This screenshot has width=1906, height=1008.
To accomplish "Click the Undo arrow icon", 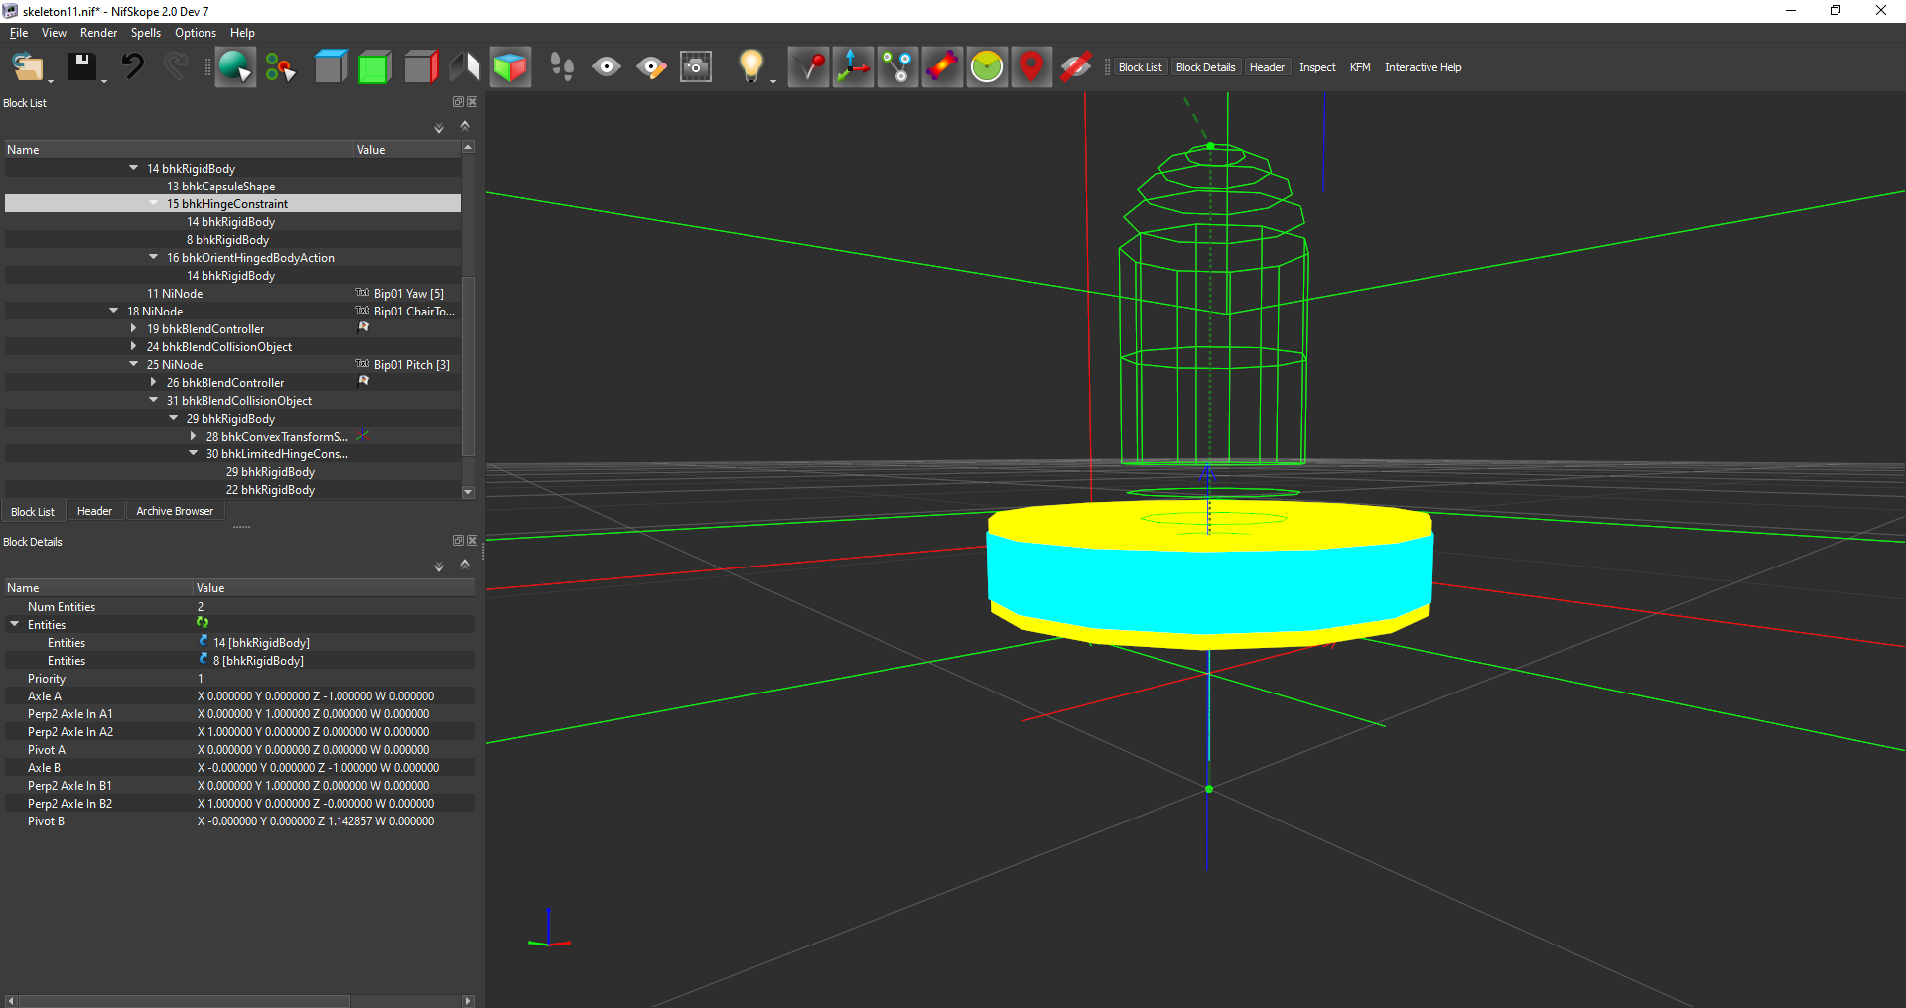I will click(132, 67).
